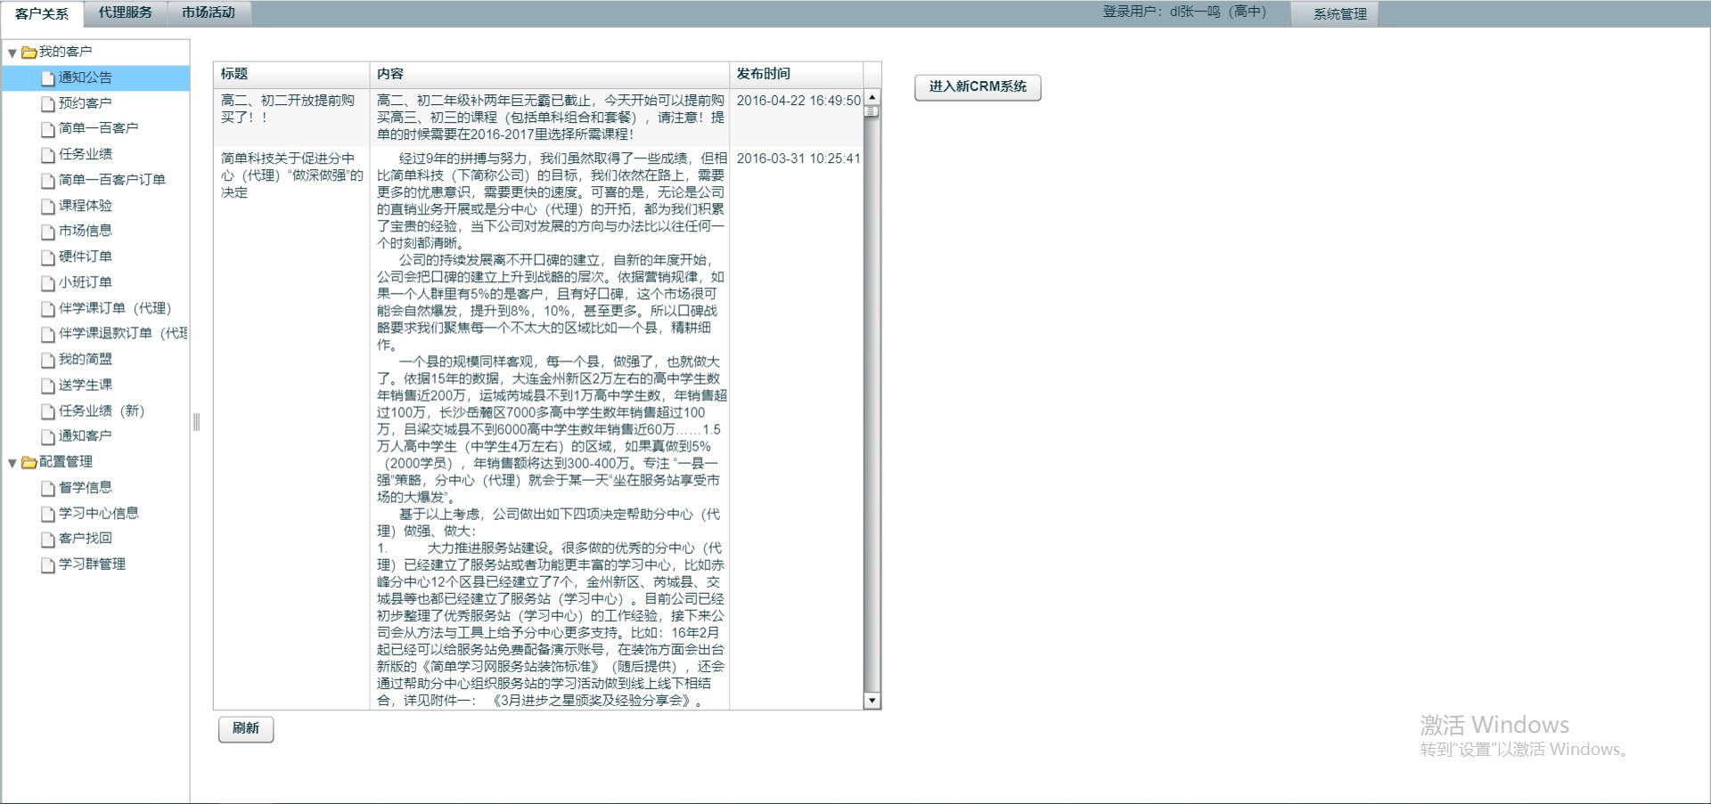Click the folder icon for 我的客户
Viewport: 1711px width, 804px height.
coord(29,53)
